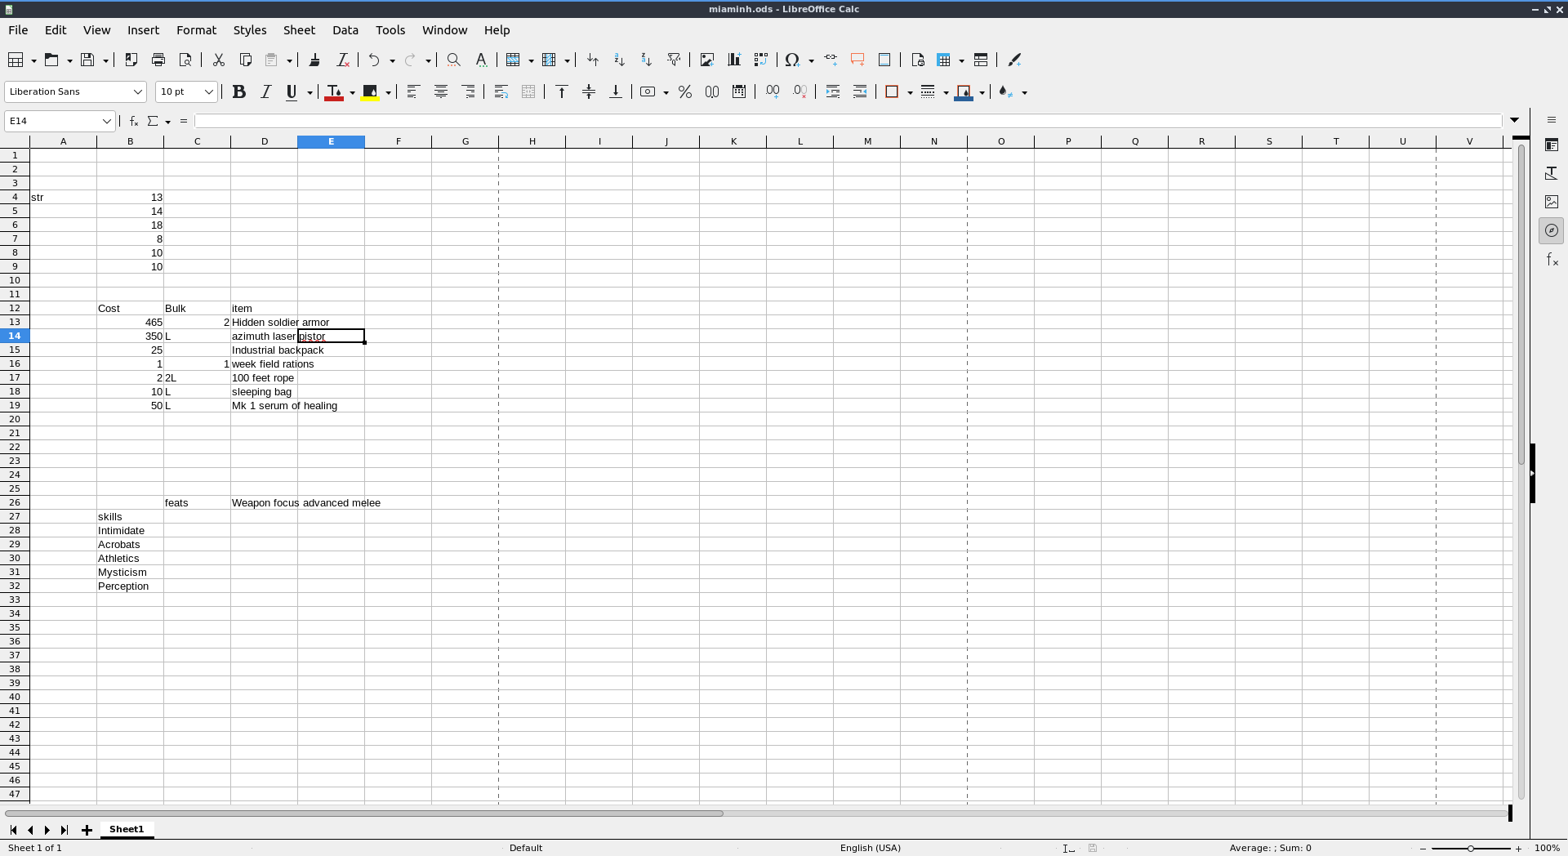Toggle Italic formatting
1568x856 pixels.
point(265,91)
